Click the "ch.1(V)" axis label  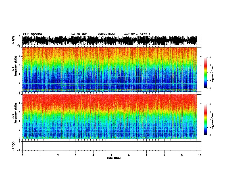[14, 40]
